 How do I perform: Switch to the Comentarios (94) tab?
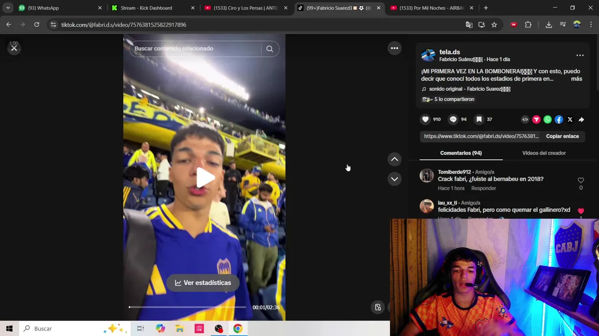coord(461,153)
